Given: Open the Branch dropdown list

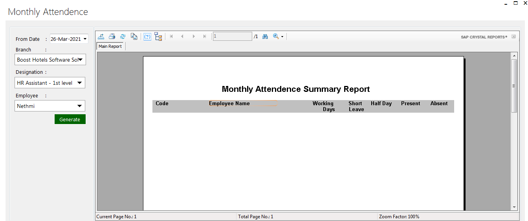Looking at the screenshot, I should (80, 60).
